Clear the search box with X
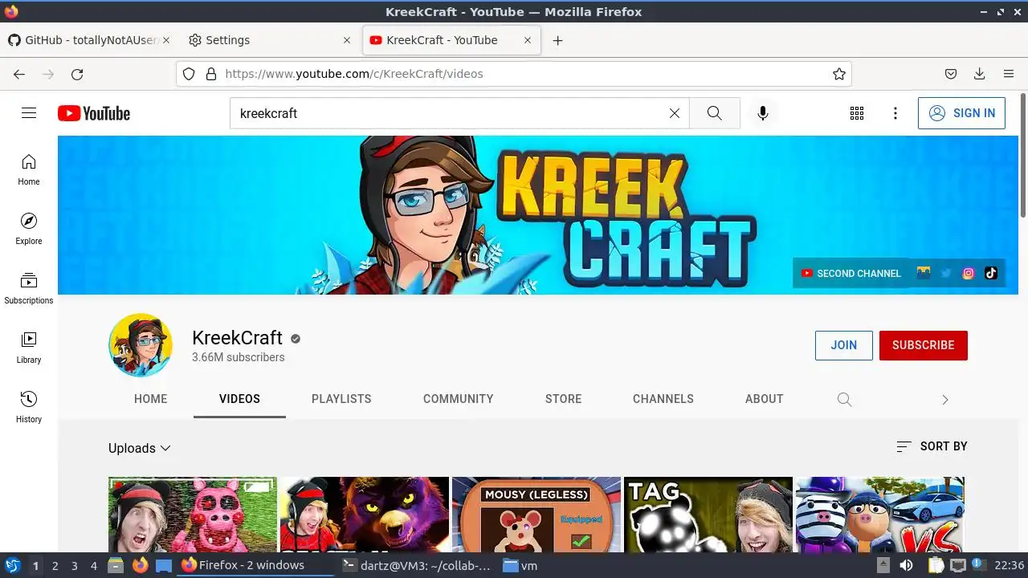 click(675, 113)
